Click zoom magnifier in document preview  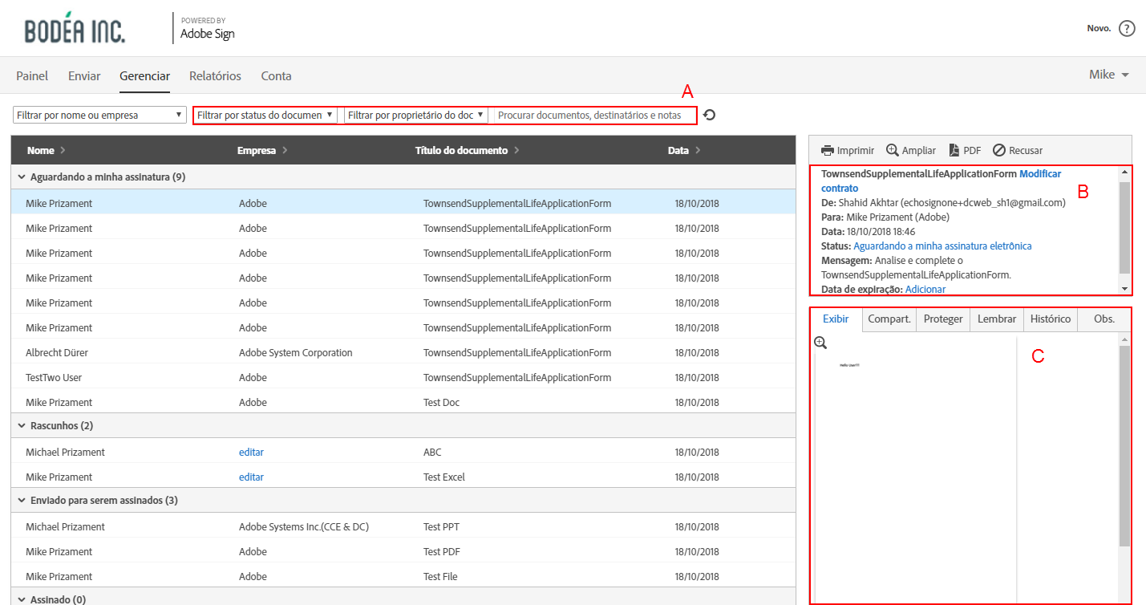[x=820, y=343]
